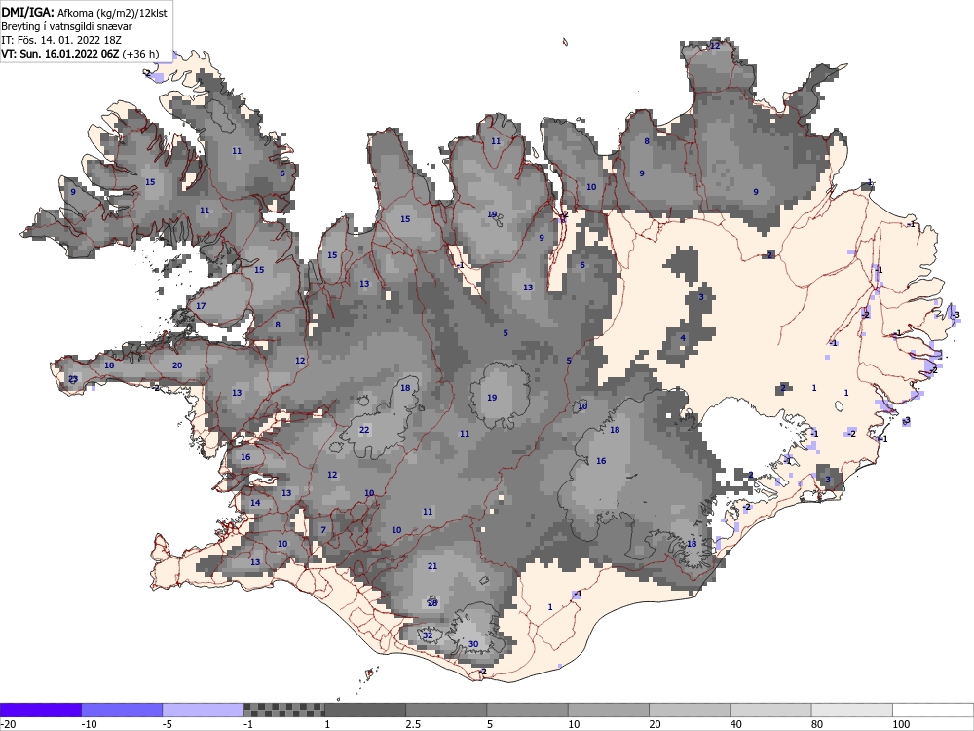Click the gray 2.5 to 5 legend swatch
974x731 pixels.
tap(446, 710)
